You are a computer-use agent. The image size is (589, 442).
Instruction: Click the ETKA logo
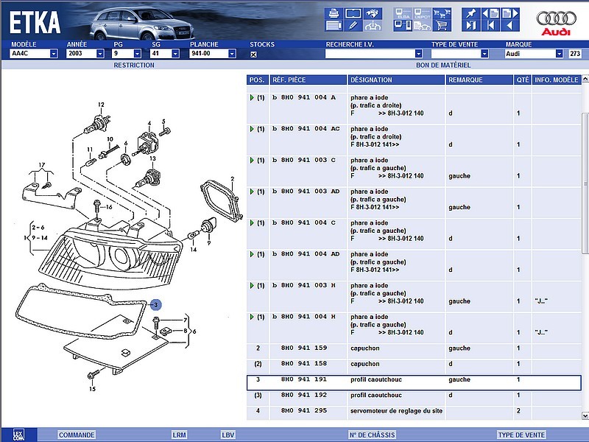click(35, 23)
